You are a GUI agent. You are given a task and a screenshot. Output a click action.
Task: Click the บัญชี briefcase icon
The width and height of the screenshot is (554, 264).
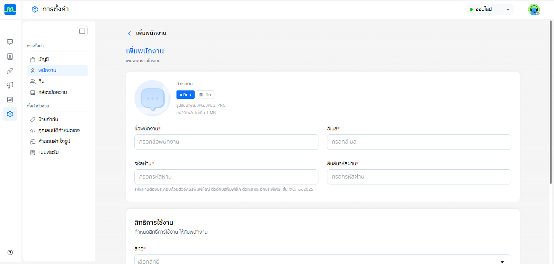pos(33,60)
